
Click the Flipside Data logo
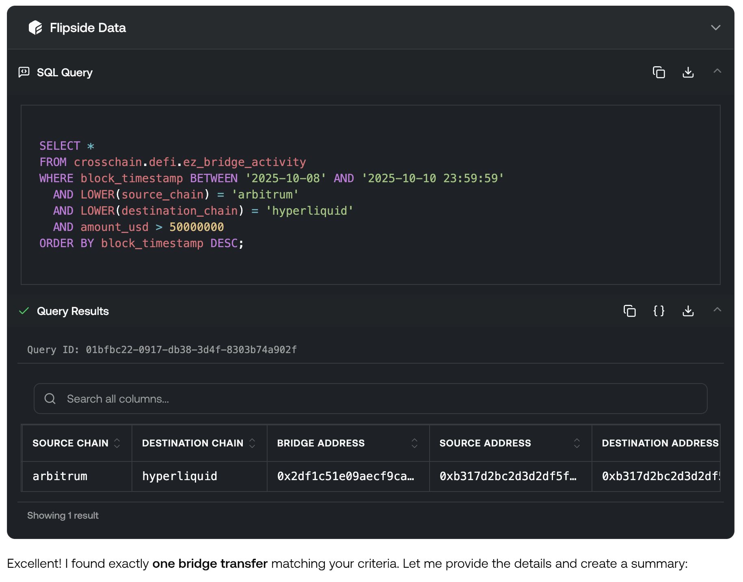pos(35,28)
